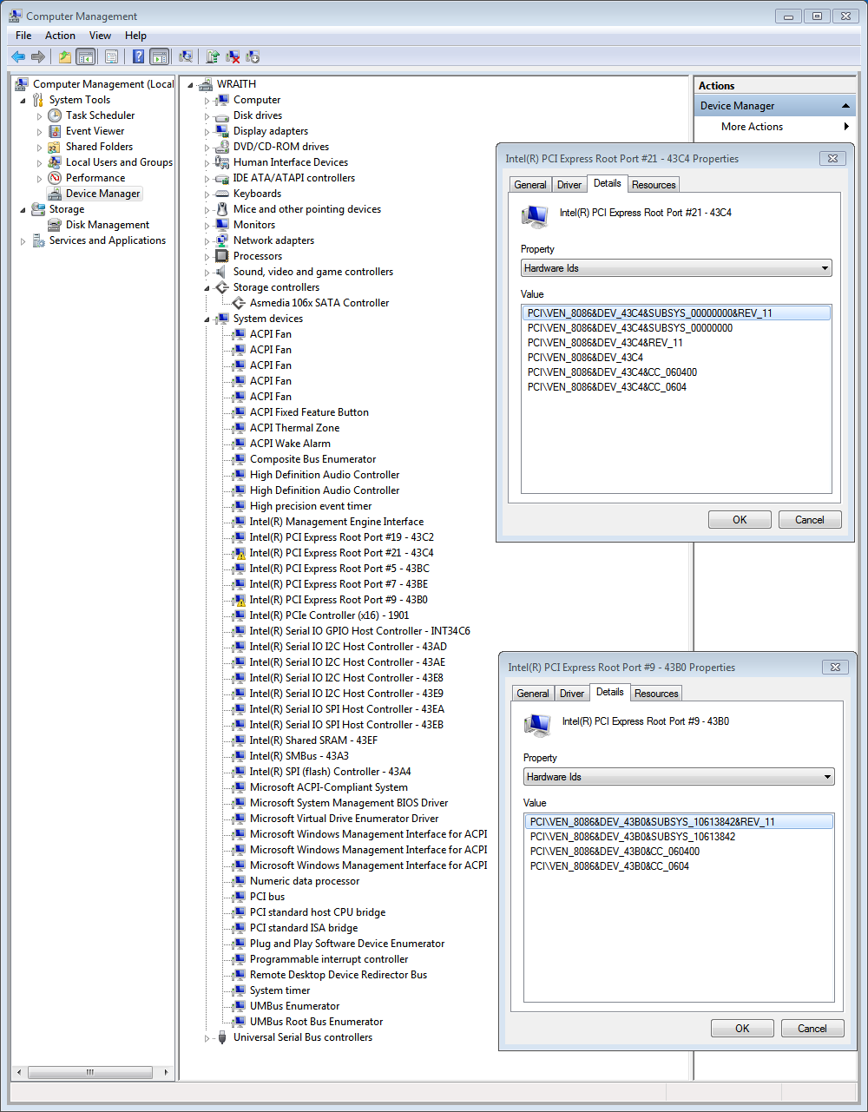Select Device Manager in left tree
Viewport: 868px width, 1112px height.
click(102, 194)
